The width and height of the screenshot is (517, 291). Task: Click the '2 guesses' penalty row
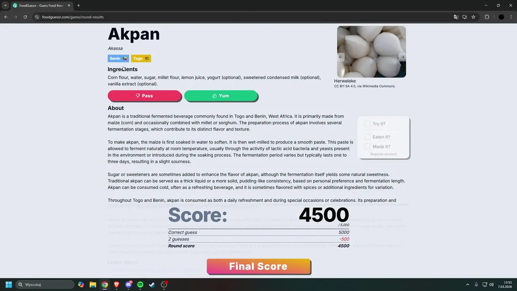click(258, 239)
